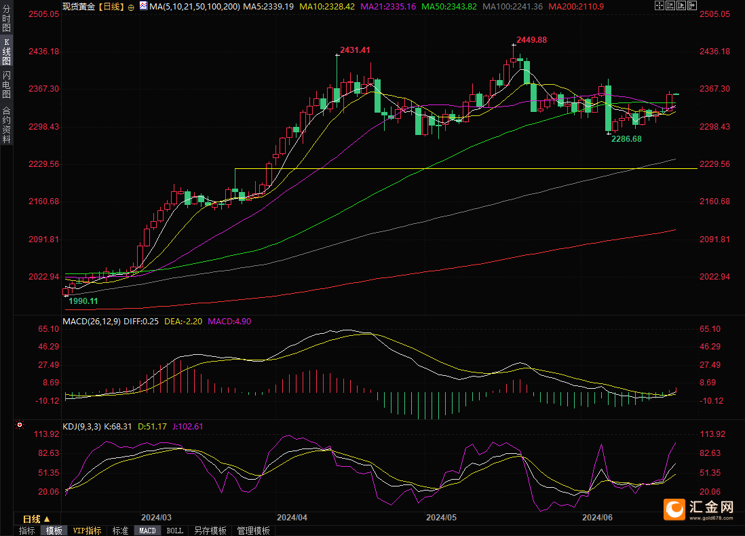This screenshot has height=536, width=745.
Task: Click the yellow horizontal support line
Action: point(465,169)
